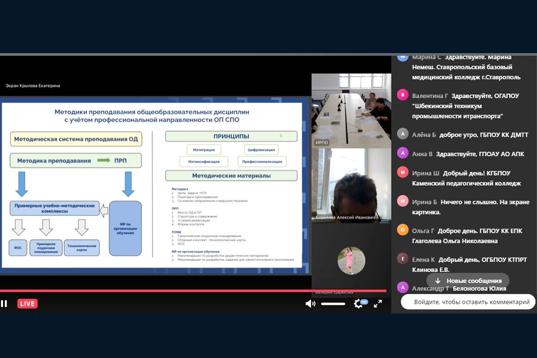
Task: Open the username Марина С in chat
Action: [426, 57]
